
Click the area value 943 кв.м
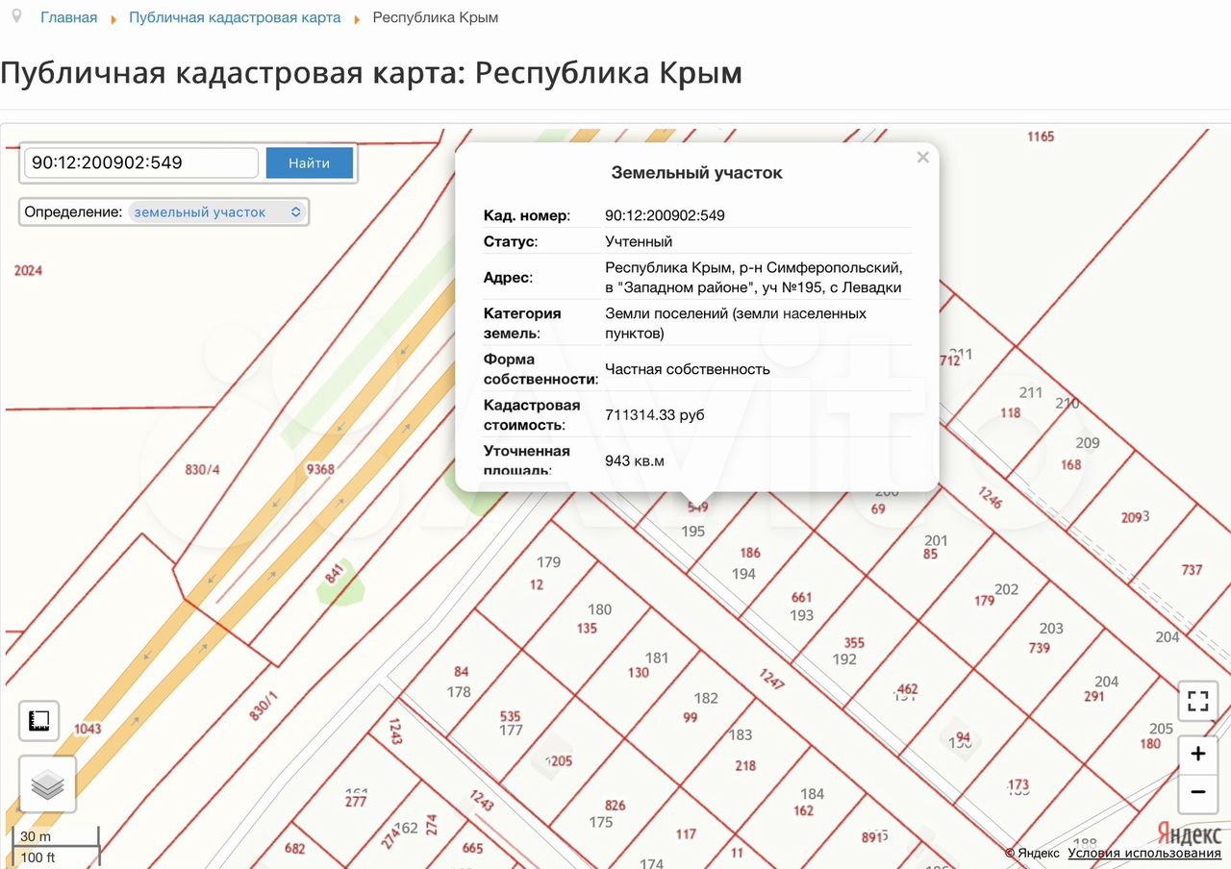pos(635,460)
